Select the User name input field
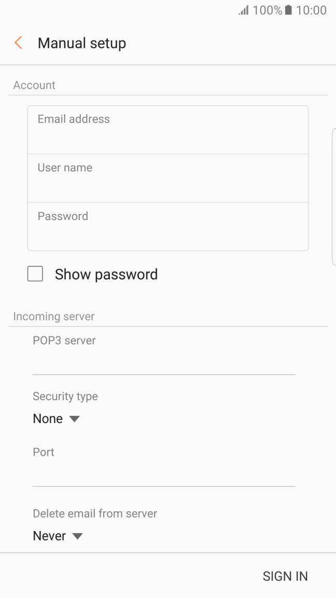Screen dimensions: 336x598 (x=168, y=179)
